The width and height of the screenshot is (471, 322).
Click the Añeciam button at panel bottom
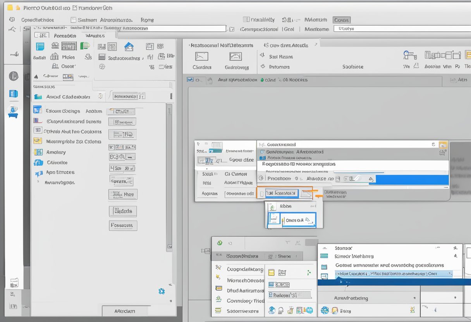pyautogui.click(x=125, y=311)
